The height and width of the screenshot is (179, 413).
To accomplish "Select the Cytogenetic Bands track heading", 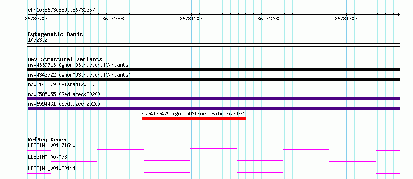I will (55, 34).
